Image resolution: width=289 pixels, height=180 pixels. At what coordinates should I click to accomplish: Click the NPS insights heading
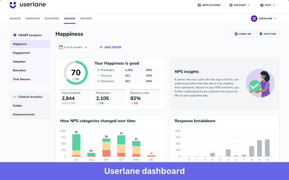(x=187, y=72)
